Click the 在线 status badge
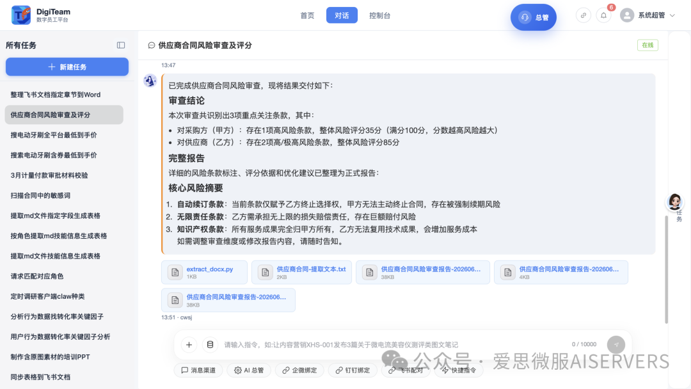This screenshot has height=389, width=691. [647, 45]
